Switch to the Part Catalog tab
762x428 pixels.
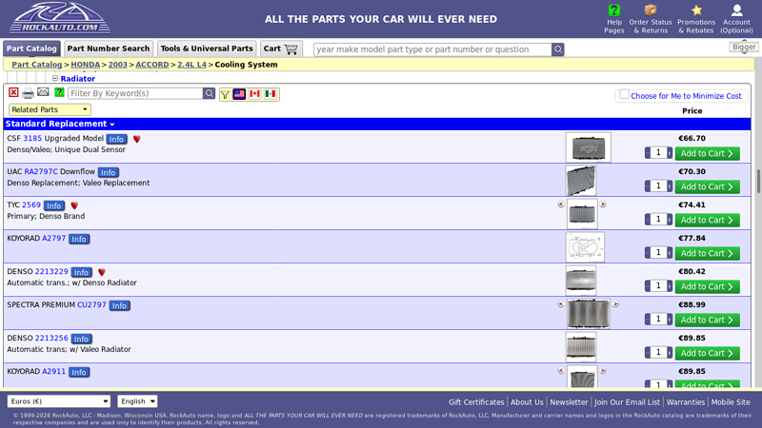[31, 49]
